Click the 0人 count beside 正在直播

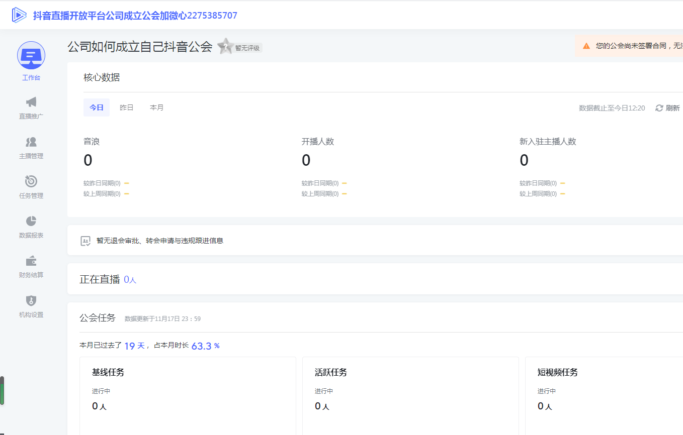pyautogui.click(x=130, y=280)
